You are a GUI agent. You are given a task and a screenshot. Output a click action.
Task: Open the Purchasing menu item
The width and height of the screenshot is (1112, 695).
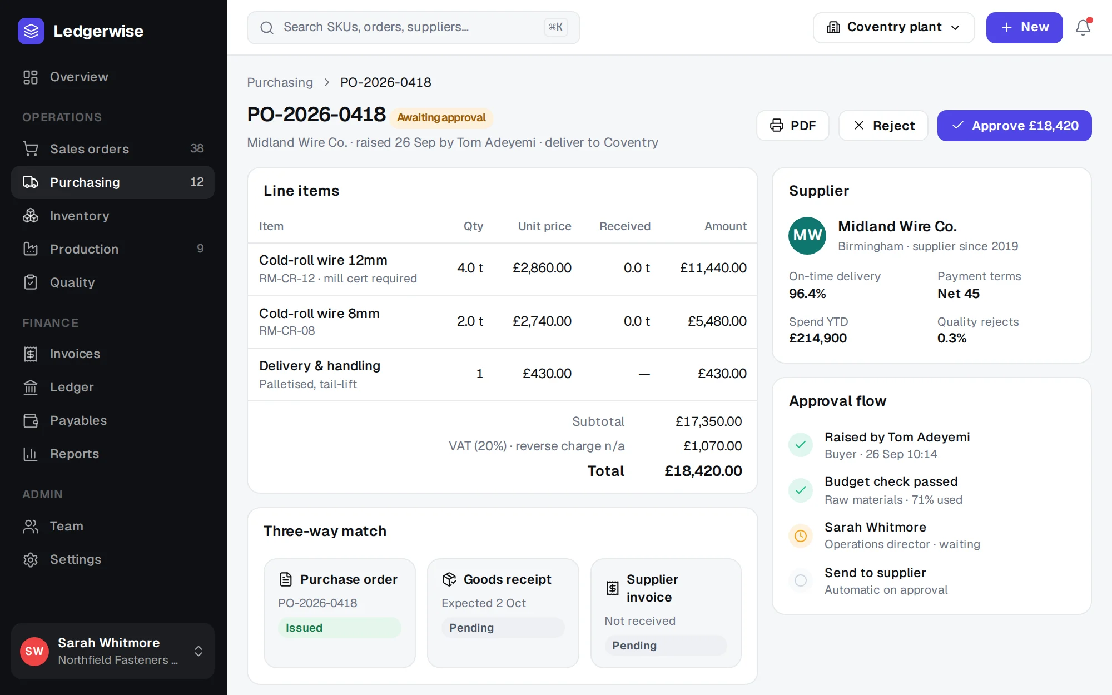113,182
